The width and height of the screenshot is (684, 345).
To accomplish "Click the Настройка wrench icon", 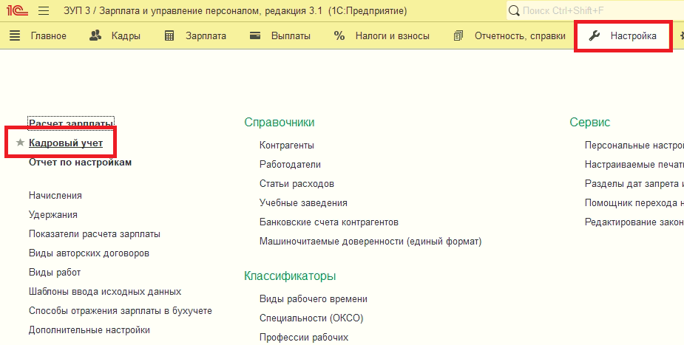I will 594,35.
